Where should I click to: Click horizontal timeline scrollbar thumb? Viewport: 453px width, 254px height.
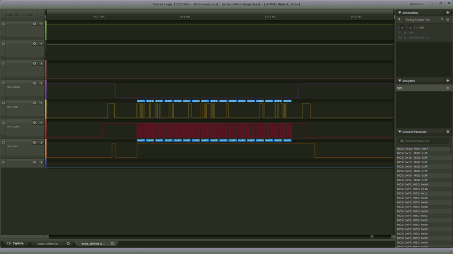coord(372,237)
